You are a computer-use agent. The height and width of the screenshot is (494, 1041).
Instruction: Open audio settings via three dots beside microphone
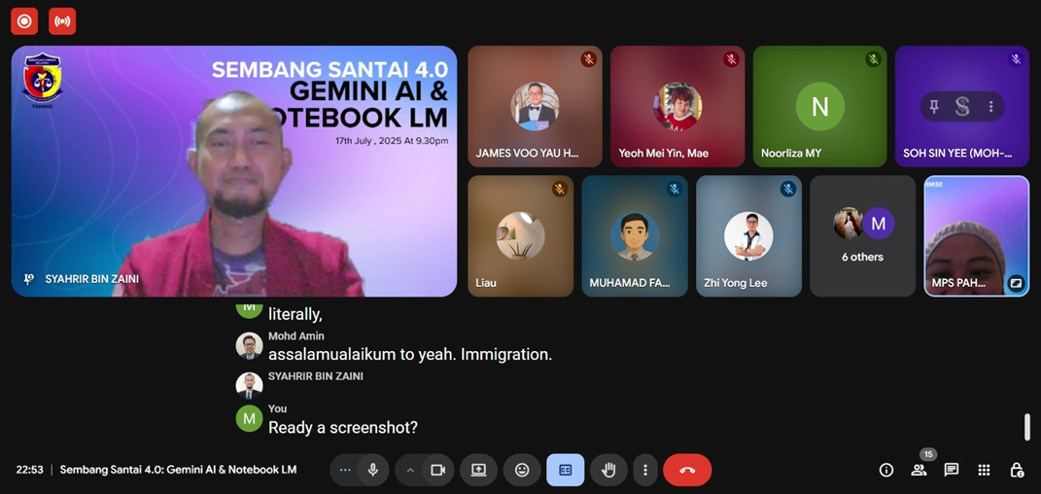point(345,470)
